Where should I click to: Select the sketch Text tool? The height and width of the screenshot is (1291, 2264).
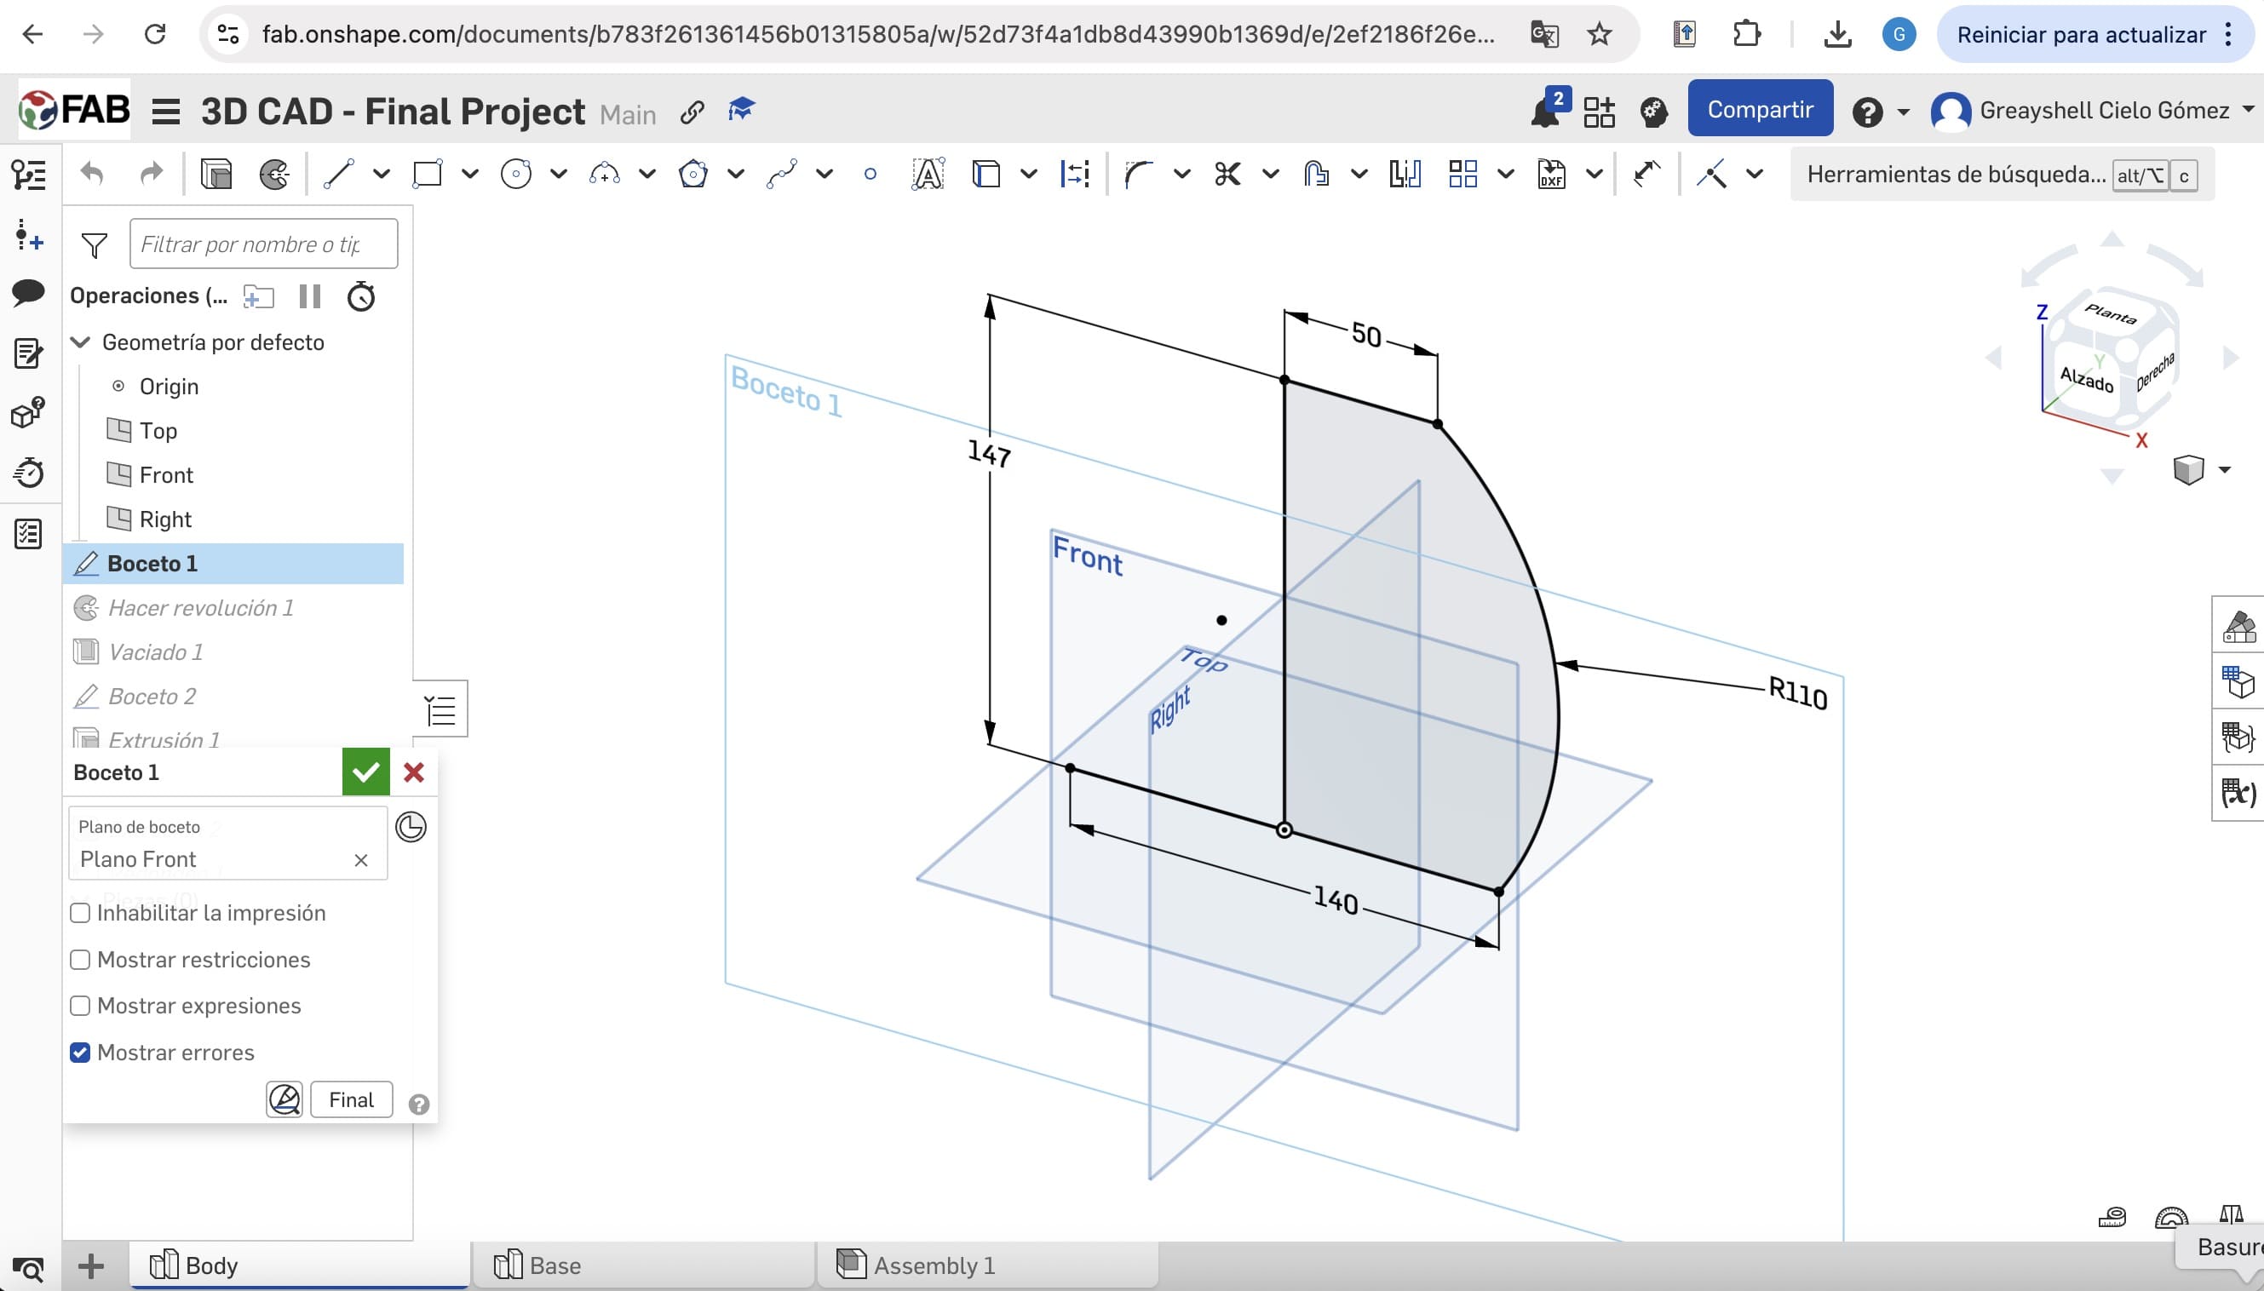928,174
